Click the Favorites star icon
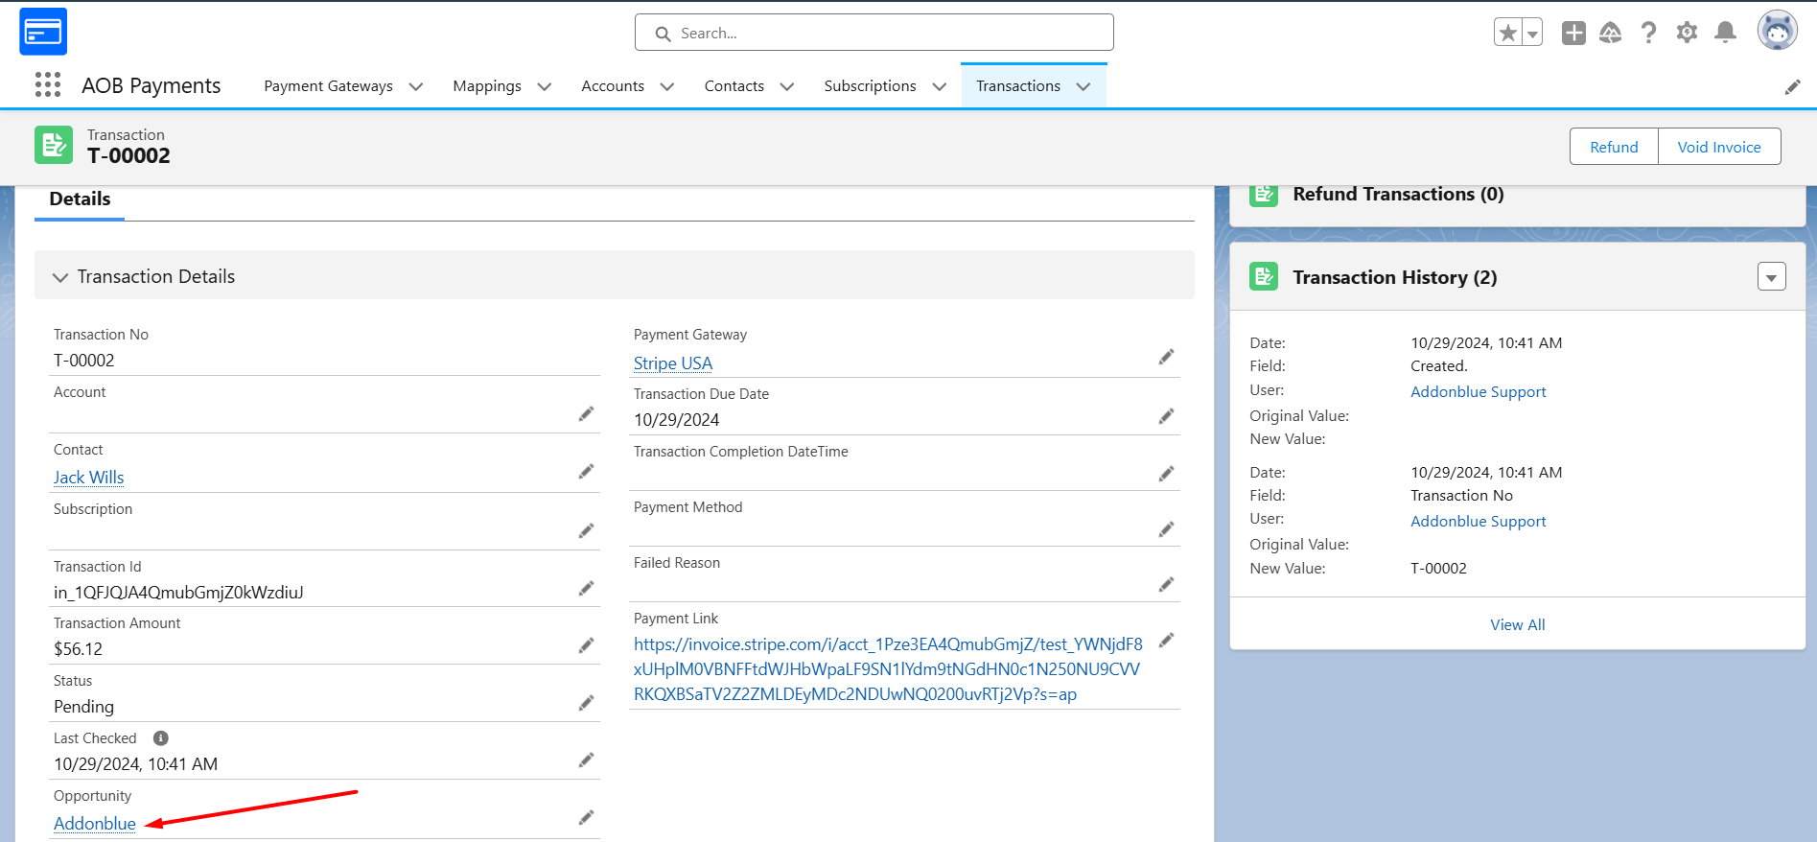Image resolution: width=1817 pixels, height=842 pixels. click(x=1508, y=34)
